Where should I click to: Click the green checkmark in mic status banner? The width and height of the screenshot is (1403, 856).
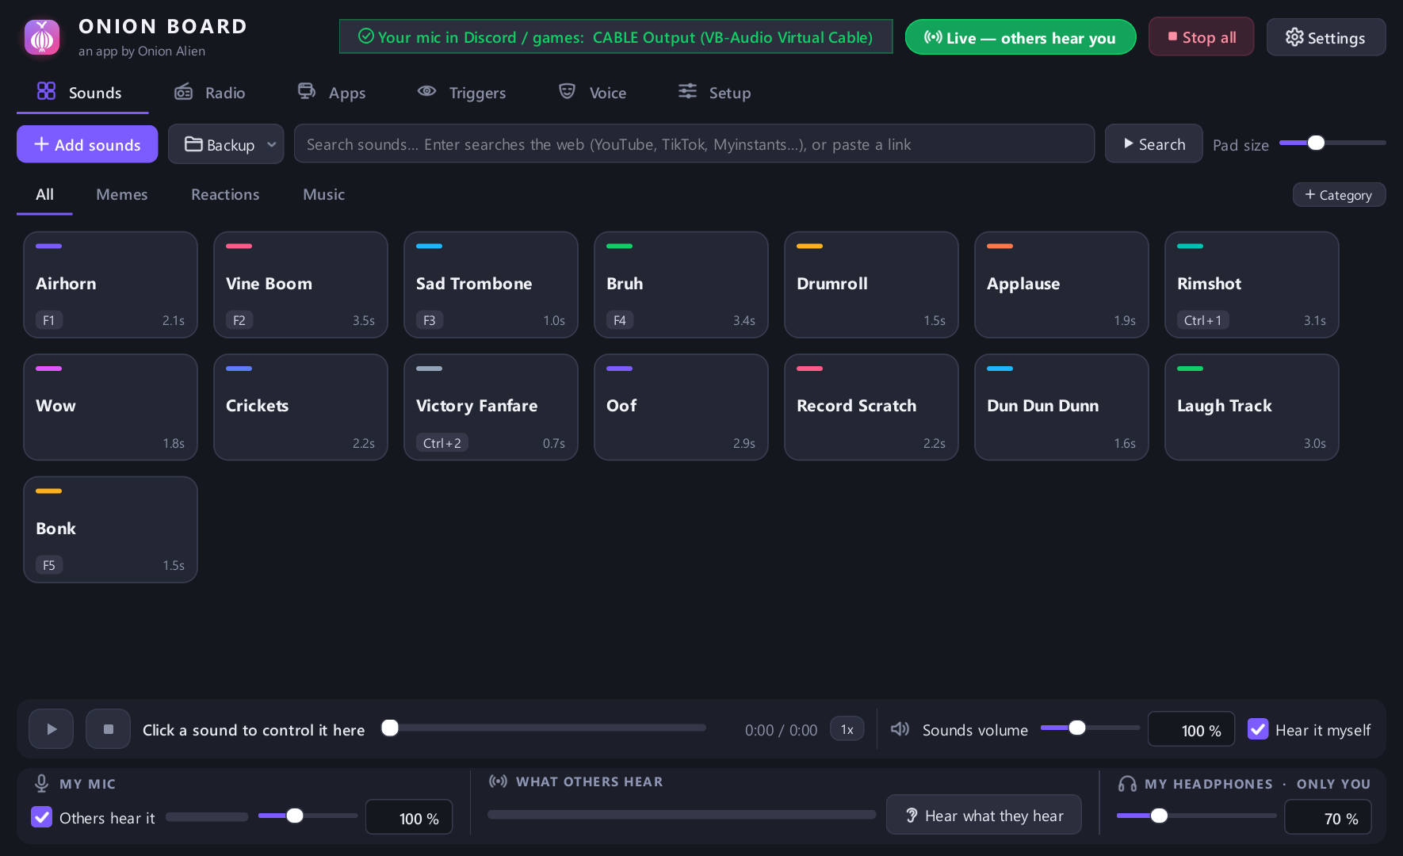point(366,36)
